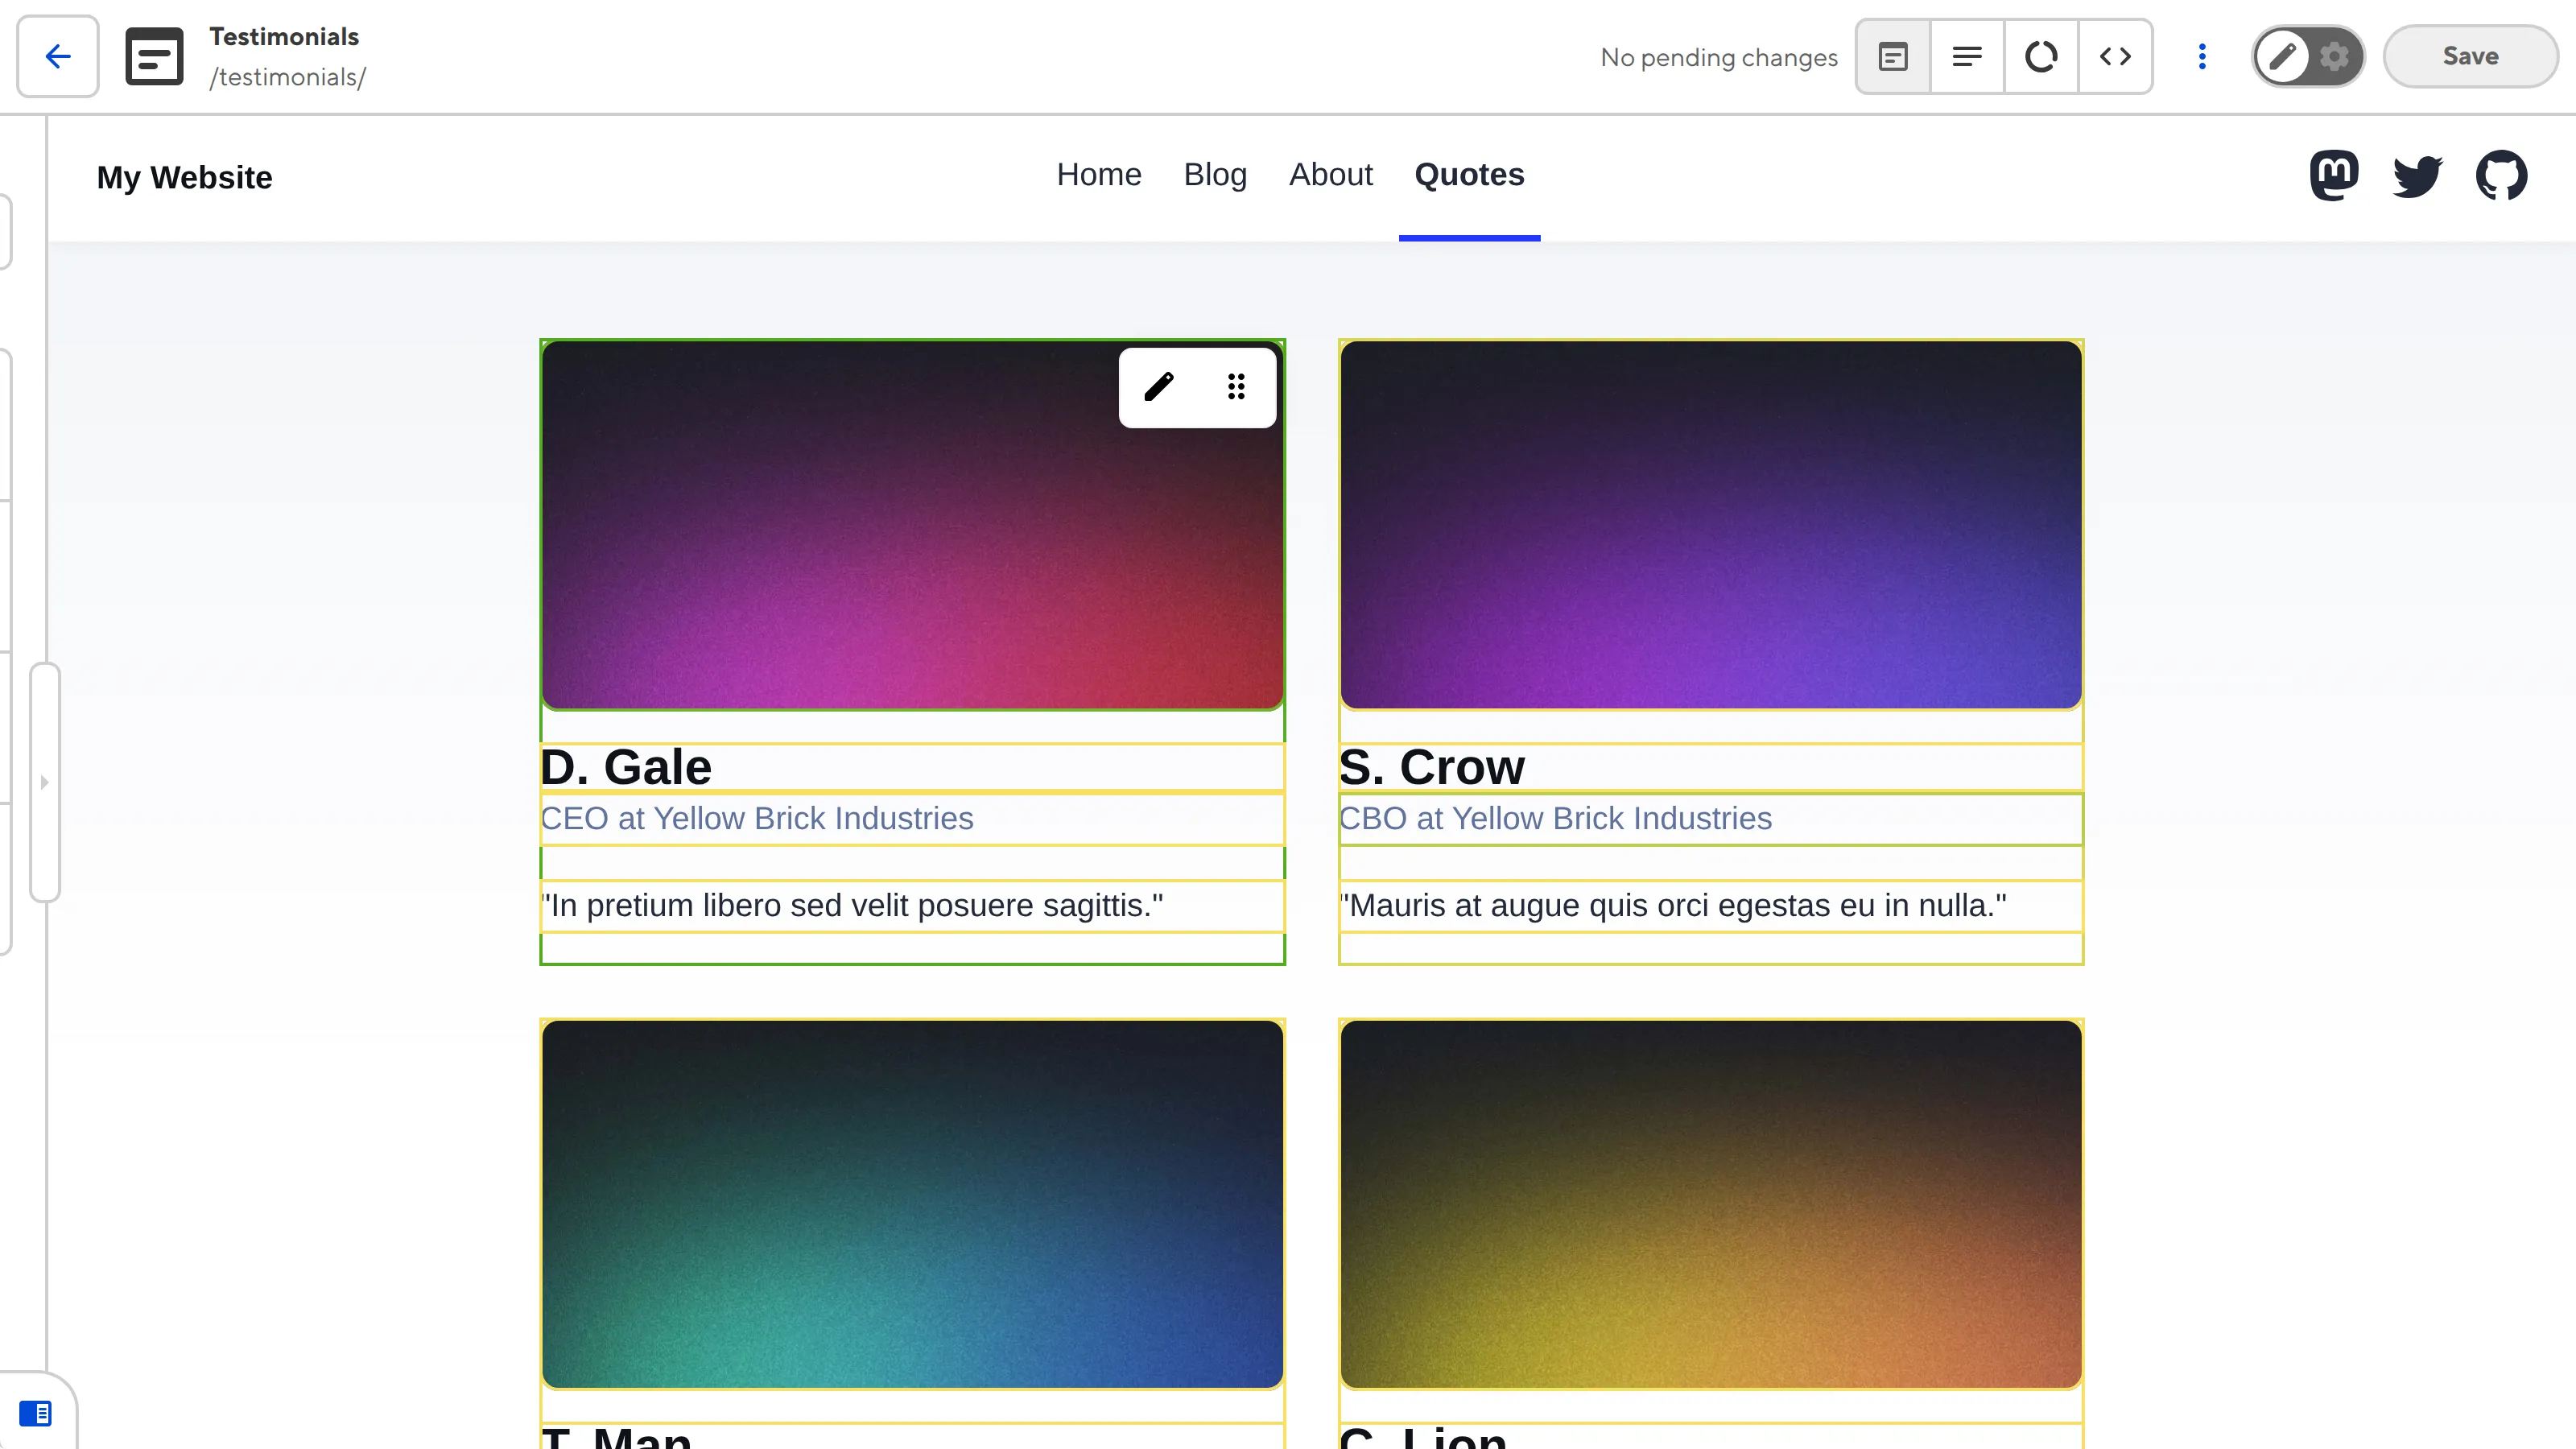The width and height of the screenshot is (2576, 1449).
Task: Select the content outline view icon
Action: 1967,57
